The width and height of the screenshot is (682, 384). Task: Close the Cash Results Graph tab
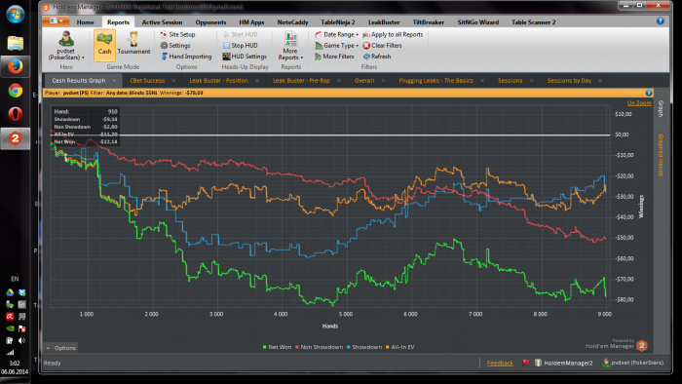pos(114,81)
